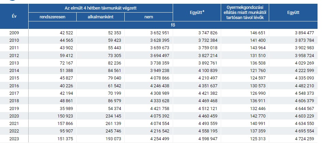324x145 pixels.
Task: Select the 'alkalmanként' column header
Action: click(x=101, y=17)
